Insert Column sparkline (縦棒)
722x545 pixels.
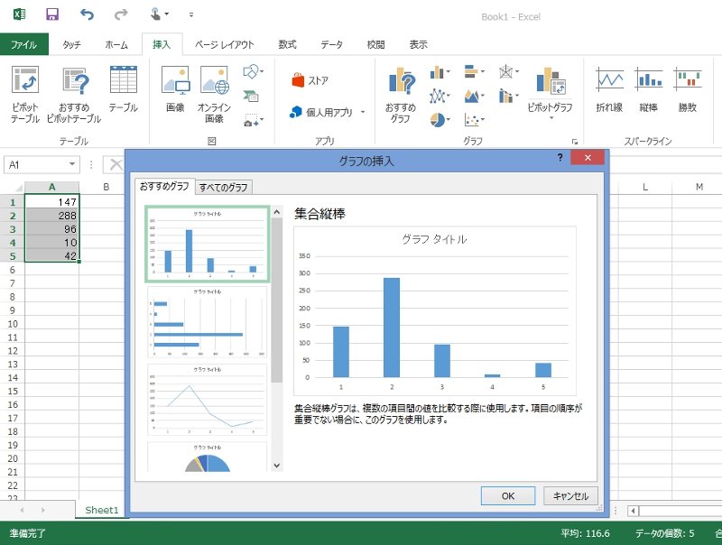[648, 89]
